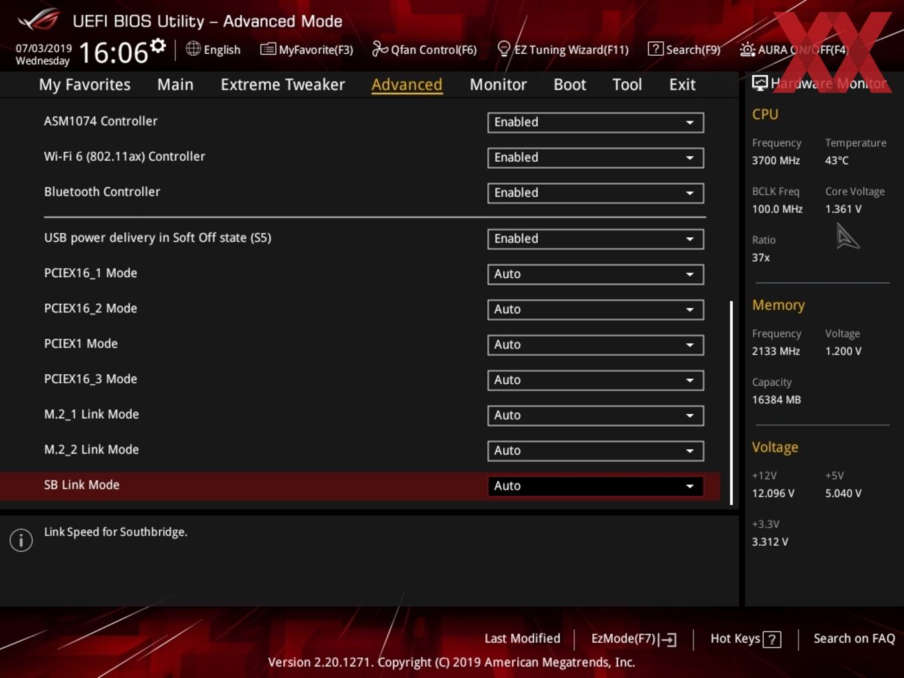
Task: Click CPU frequency value 3700 MHz
Action: [x=776, y=160]
